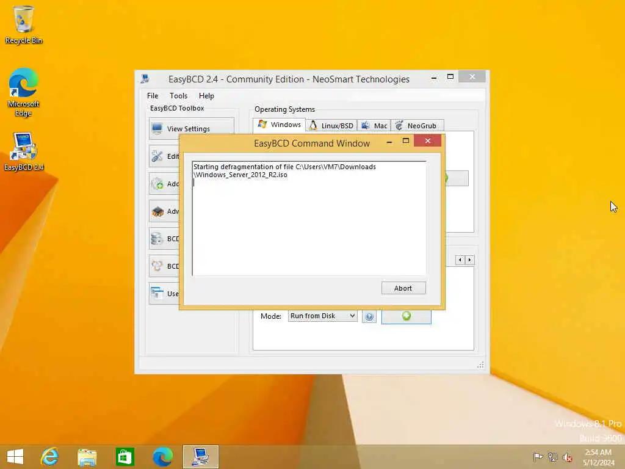Image resolution: width=625 pixels, height=469 pixels.
Task: Open the network tray icon
Action: 552,457
